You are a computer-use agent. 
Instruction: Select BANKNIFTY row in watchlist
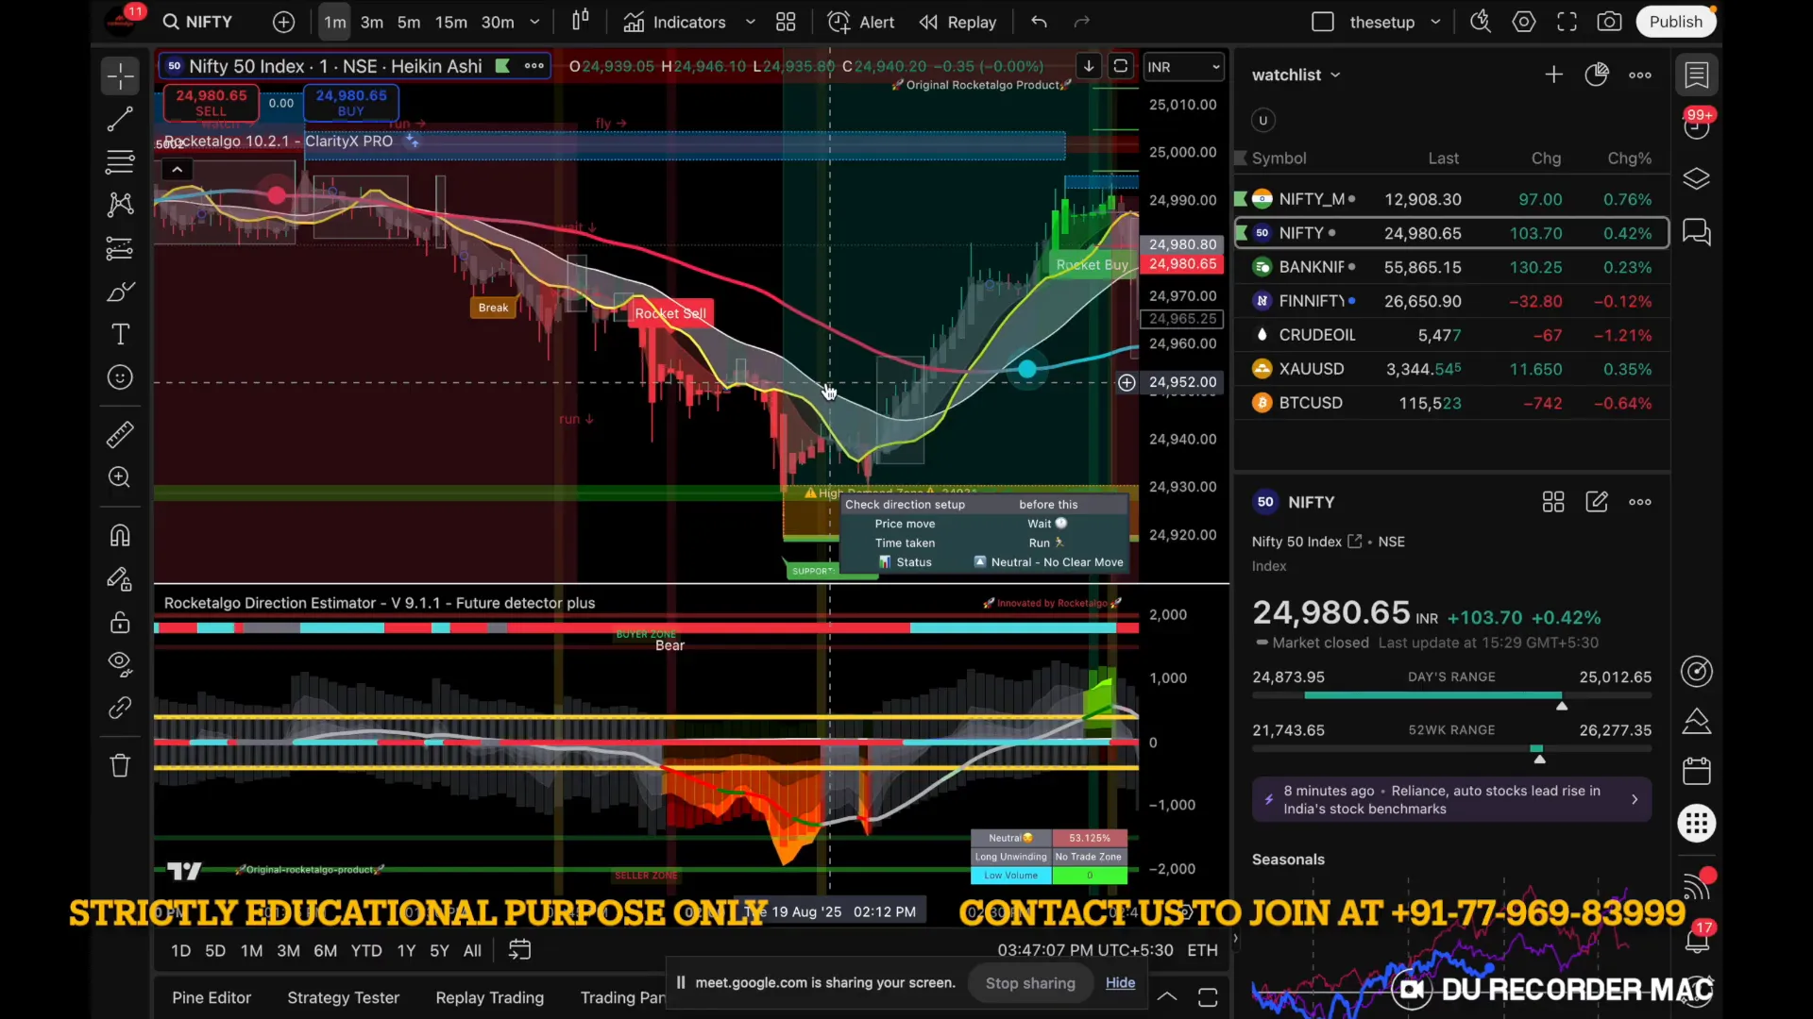(x=1452, y=267)
